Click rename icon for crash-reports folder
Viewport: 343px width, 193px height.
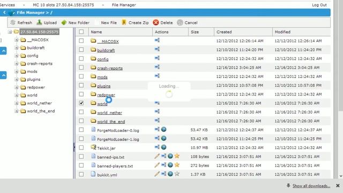click(157, 67)
